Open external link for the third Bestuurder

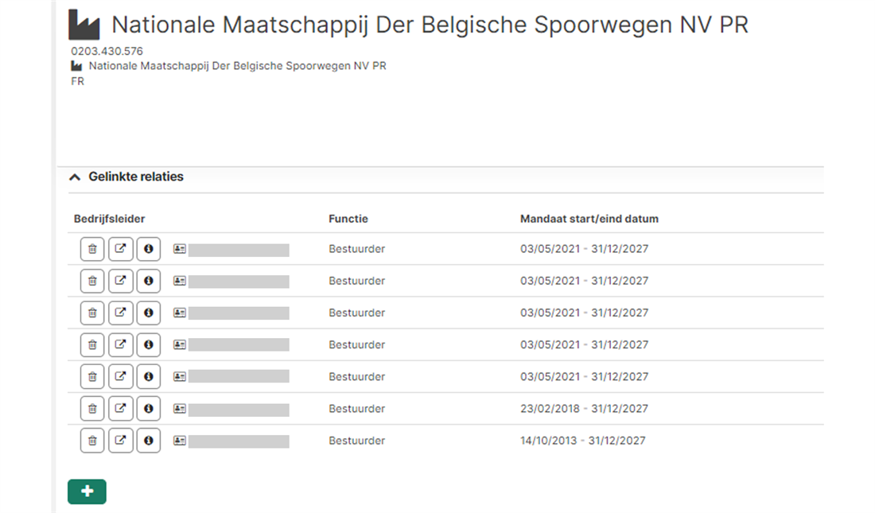tap(120, 313)
